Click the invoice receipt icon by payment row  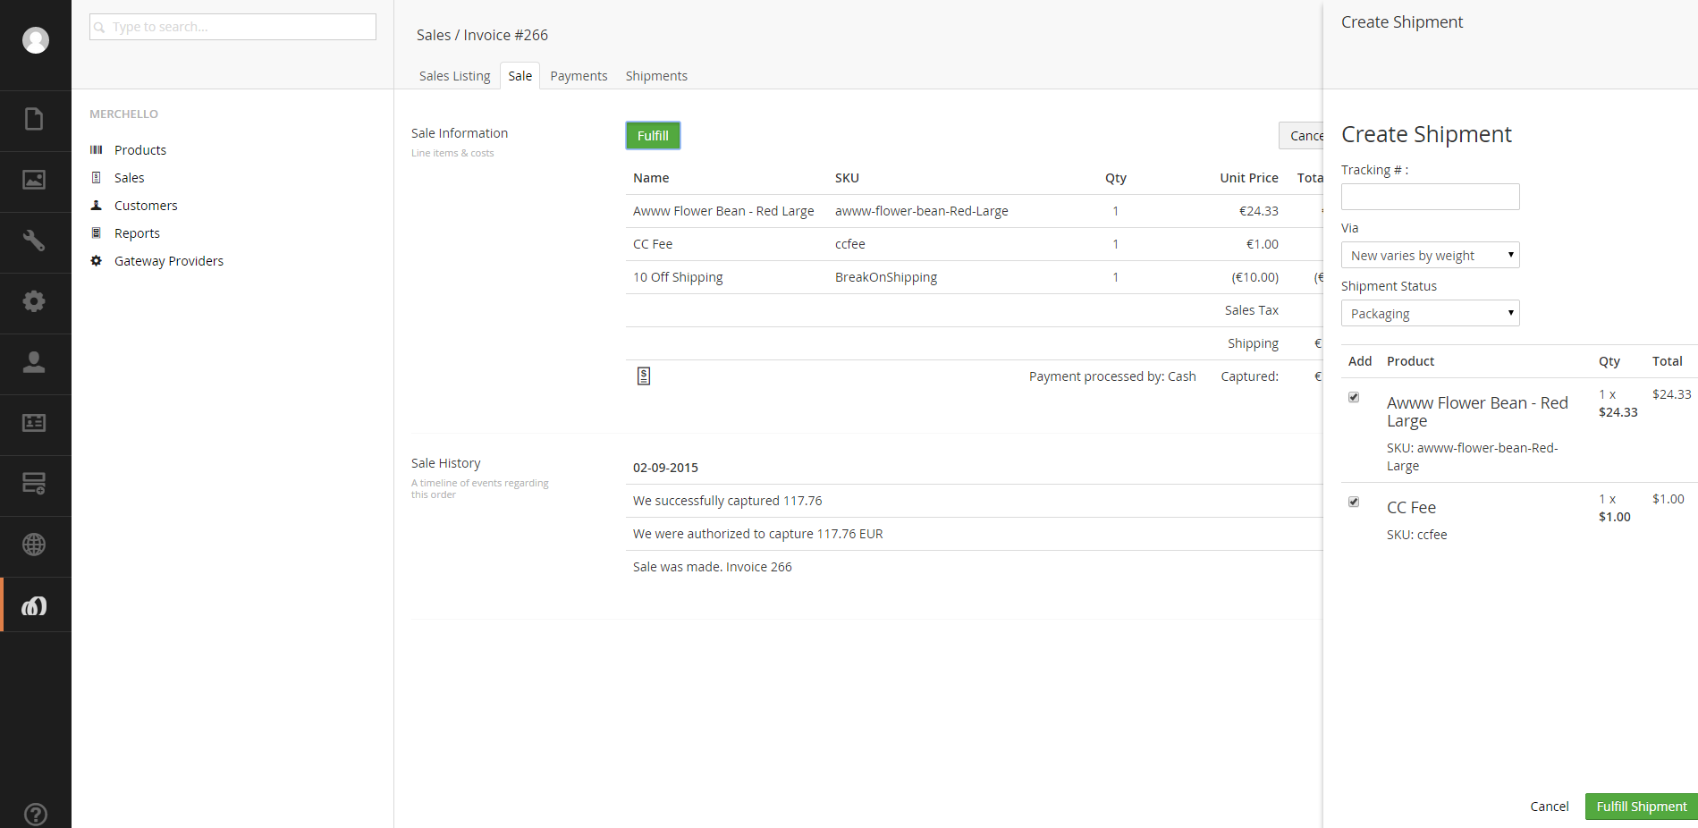pyautogui.click(x=644, y=376)
